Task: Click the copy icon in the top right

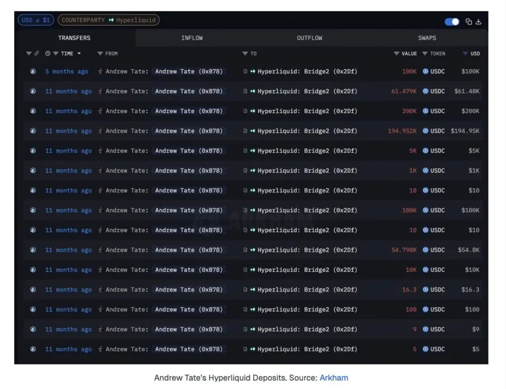Action: [469, 21]
